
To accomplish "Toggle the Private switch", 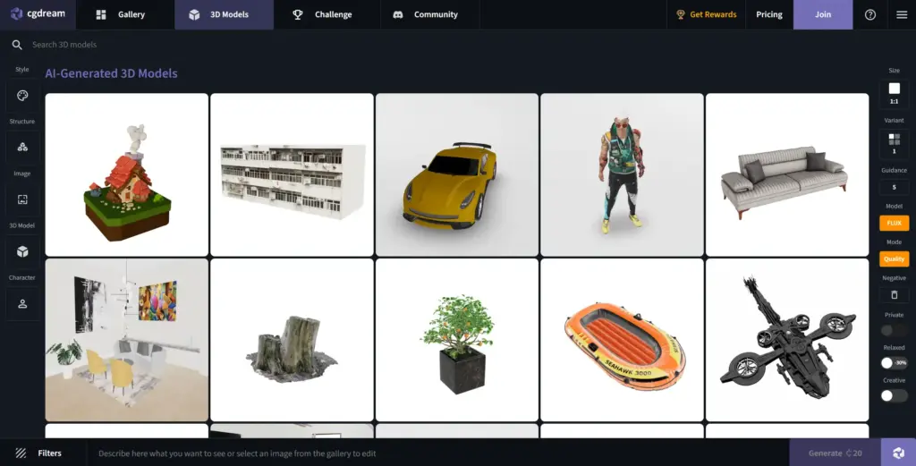I will [894, 331].
